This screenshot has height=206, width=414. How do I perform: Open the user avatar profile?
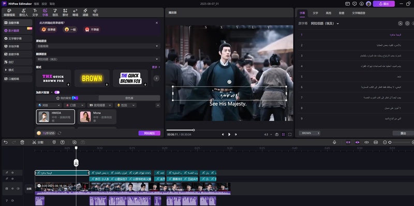pyautogui.click(x=368, y=4)
